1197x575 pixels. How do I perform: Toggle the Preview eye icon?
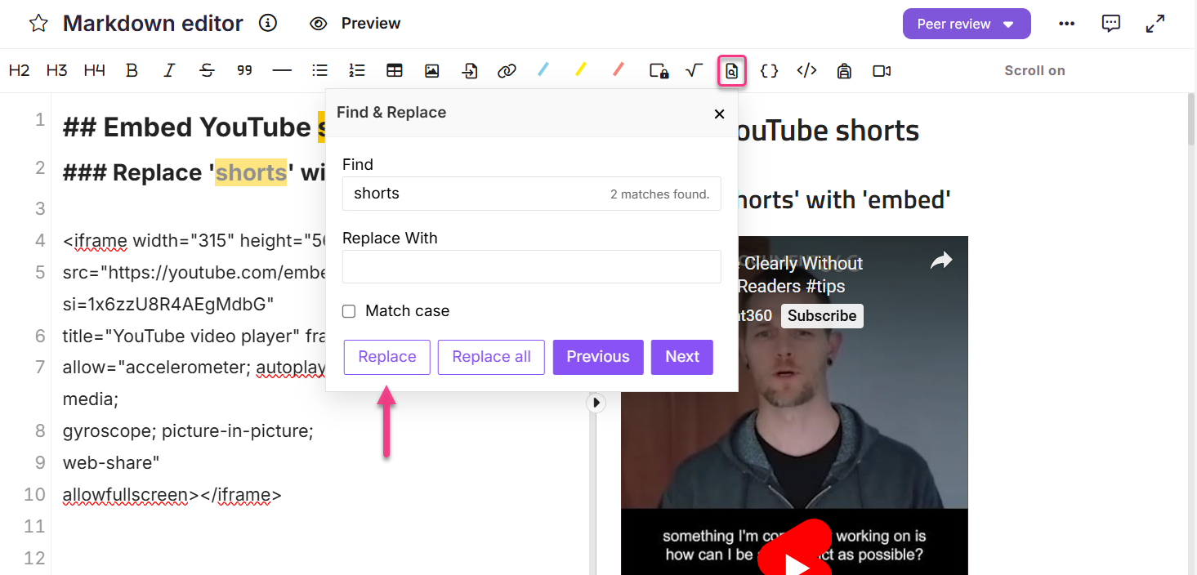318,24
